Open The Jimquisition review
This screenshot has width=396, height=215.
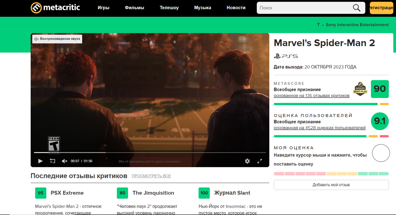tap(153, 193)
